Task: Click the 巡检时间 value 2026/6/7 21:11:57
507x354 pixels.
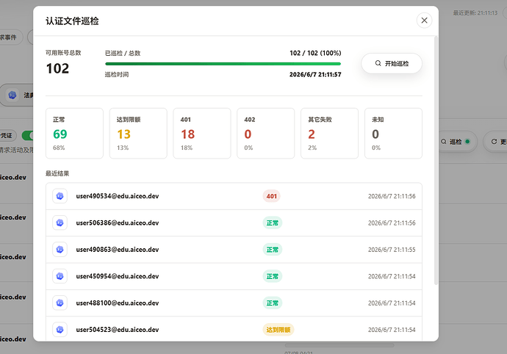Action: (315, 74)
